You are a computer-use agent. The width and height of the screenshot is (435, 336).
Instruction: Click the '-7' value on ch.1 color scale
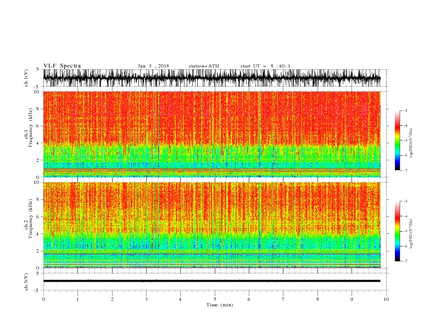coord(405,170)
